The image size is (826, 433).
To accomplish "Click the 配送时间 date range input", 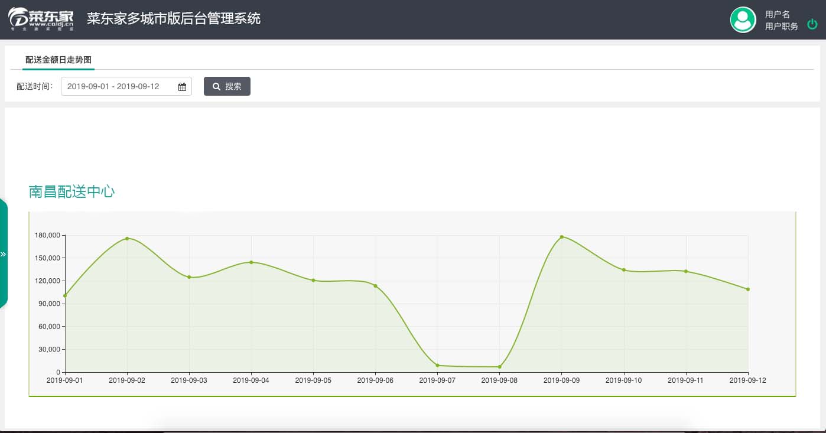I will 118,86.
